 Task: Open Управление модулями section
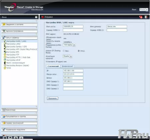tap(19, 130)
